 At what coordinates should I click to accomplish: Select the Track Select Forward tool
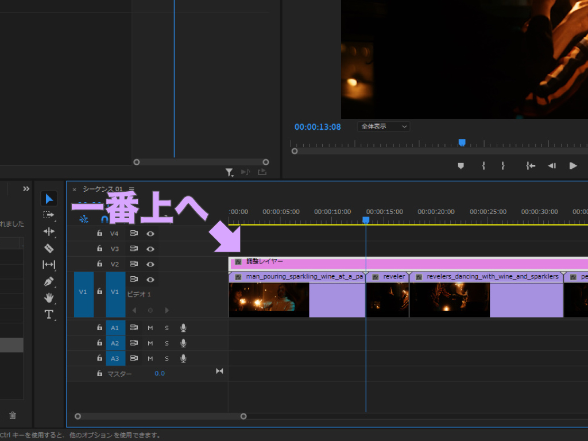click(x=49, y=215)
